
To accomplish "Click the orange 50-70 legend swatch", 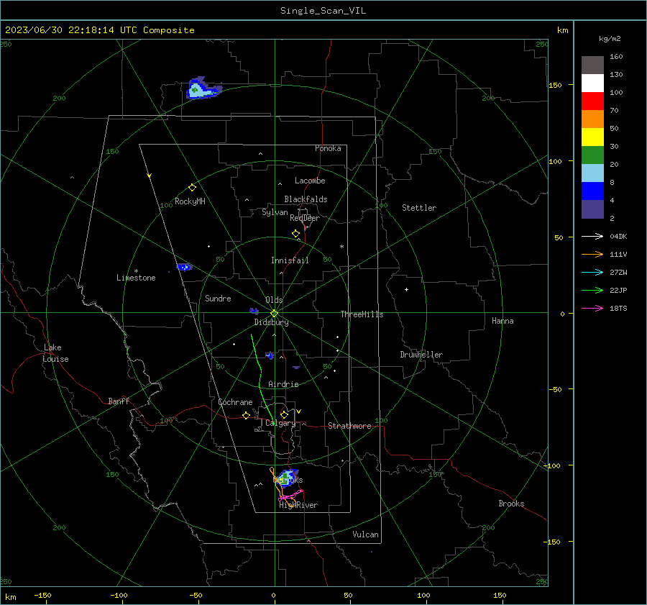I will [592, 119].
